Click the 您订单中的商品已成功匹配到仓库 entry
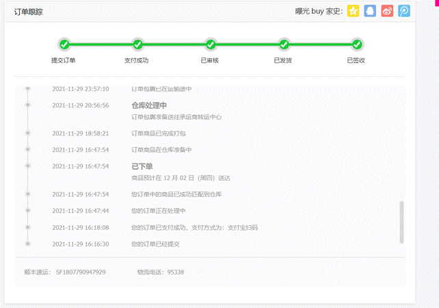Viewport: 439px width, 308px height. coord(176,194)
